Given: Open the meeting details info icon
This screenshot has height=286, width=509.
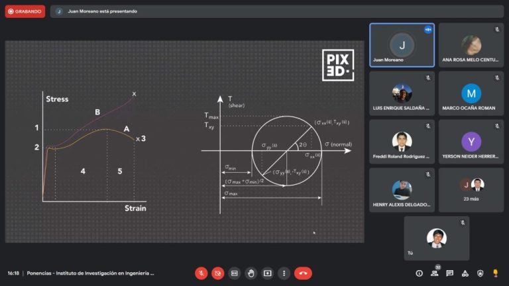Looking at the screenshot, I should coord(419,273).
